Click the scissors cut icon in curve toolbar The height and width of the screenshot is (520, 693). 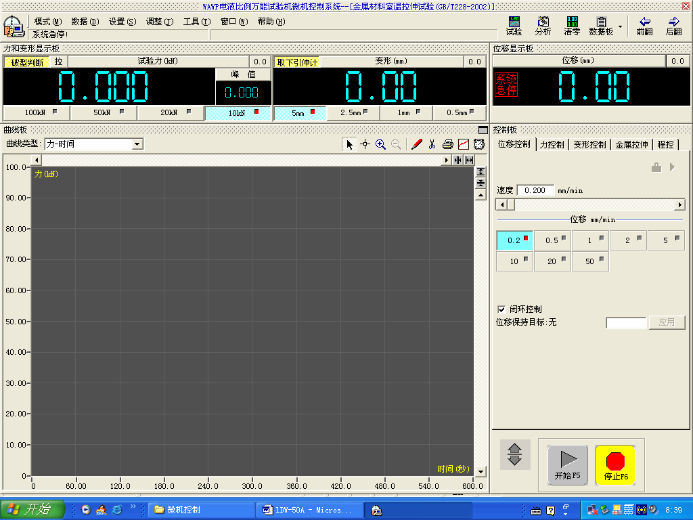pyautogui.click(x=432, y=144)
